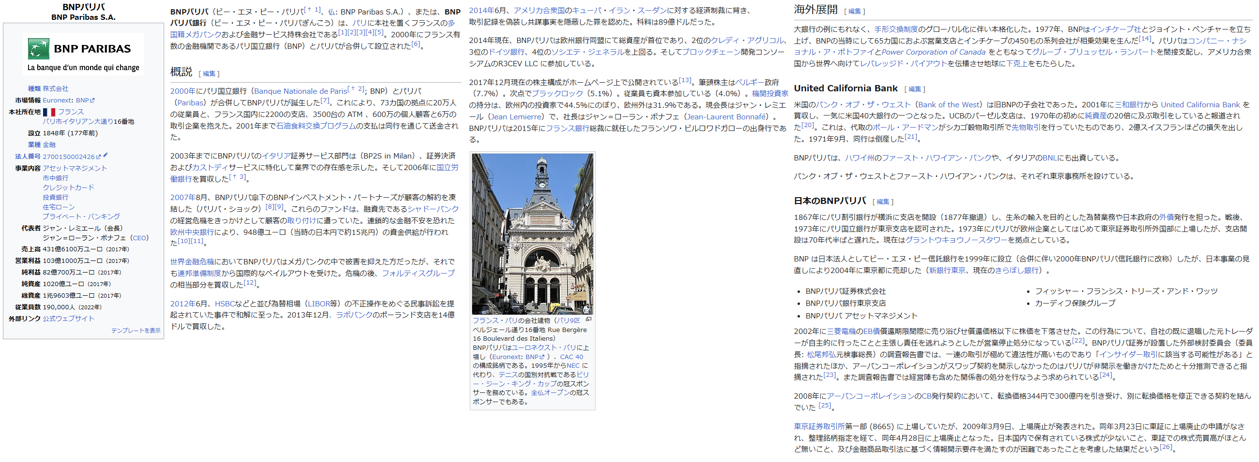Open the HSBC link
Screen dimensions: 1259x462
(x=225, y=304)
